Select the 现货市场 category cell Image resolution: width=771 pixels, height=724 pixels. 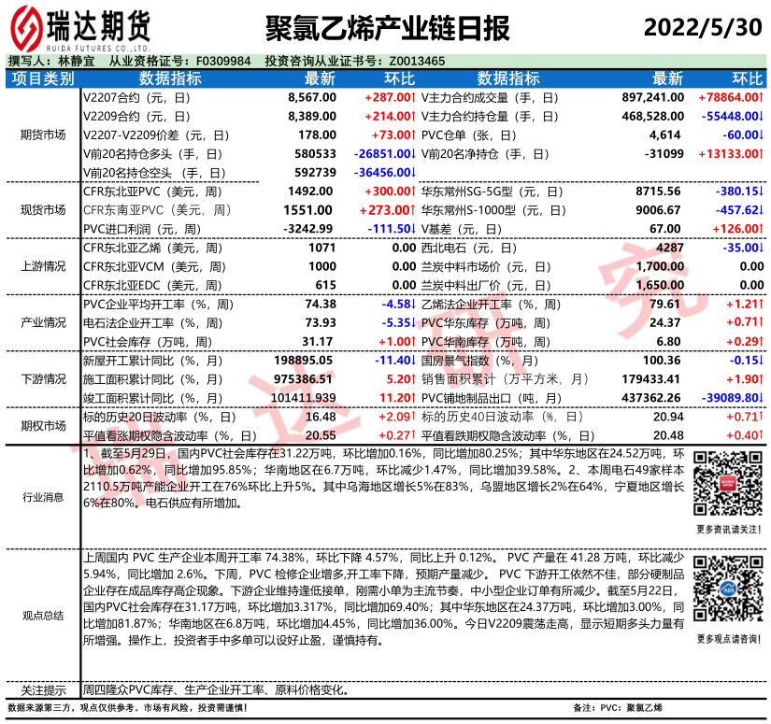(43, 209)
